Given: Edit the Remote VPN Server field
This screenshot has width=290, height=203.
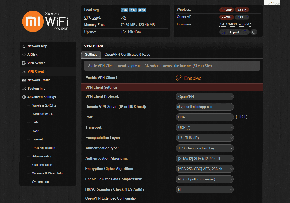Looking at the screenshot, I should (205, 107).
